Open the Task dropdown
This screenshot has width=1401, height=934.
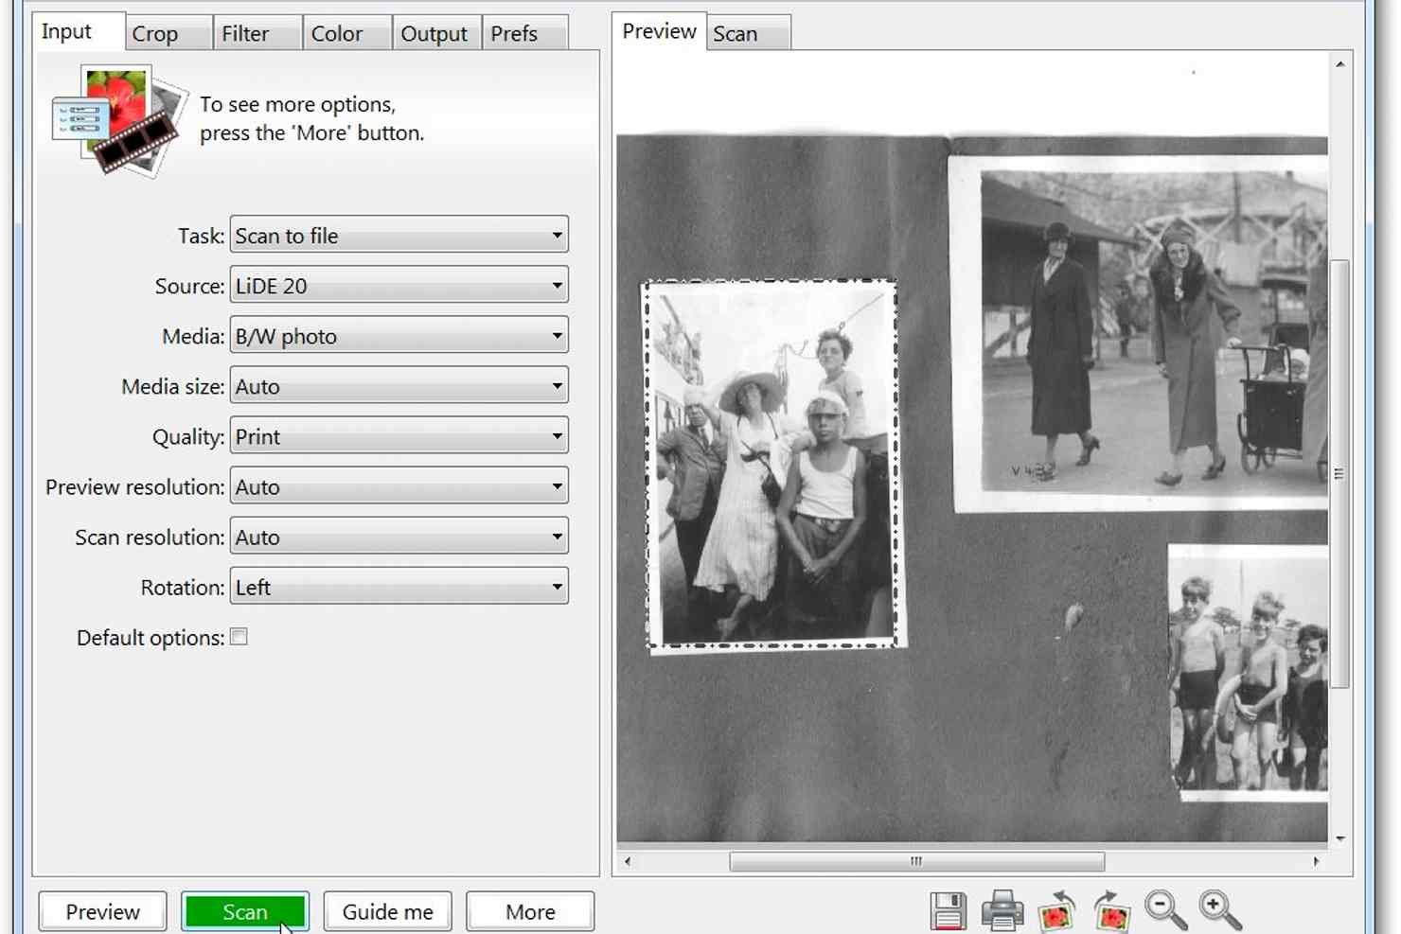pos(399,235)
